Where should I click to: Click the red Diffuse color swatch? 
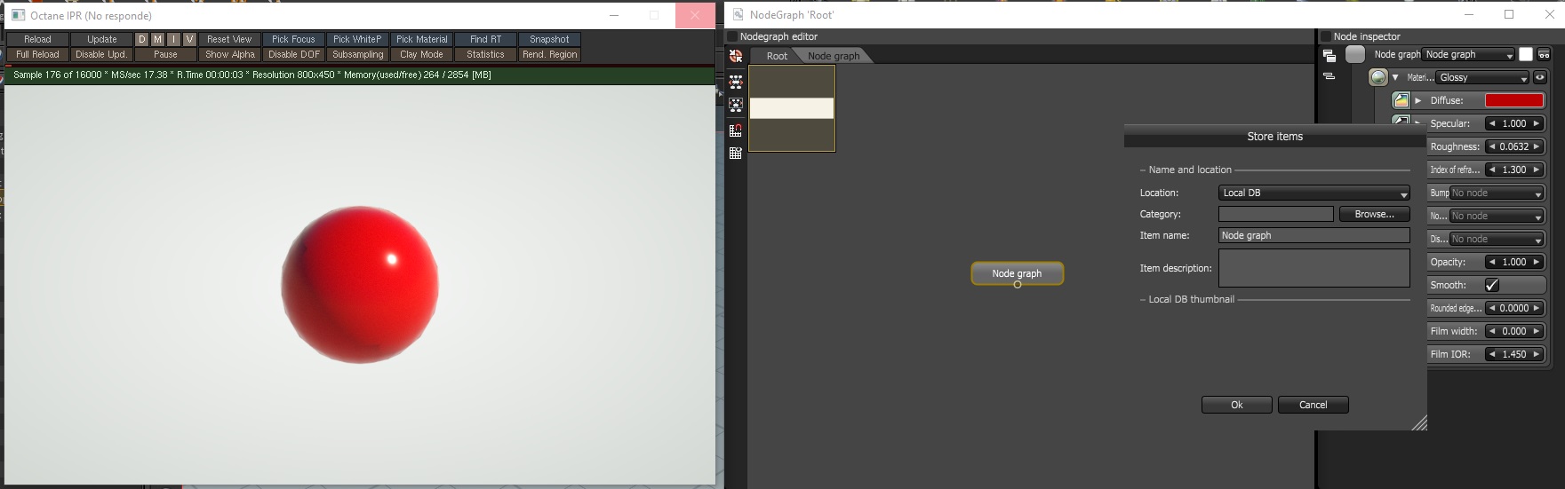[1514, 100]
